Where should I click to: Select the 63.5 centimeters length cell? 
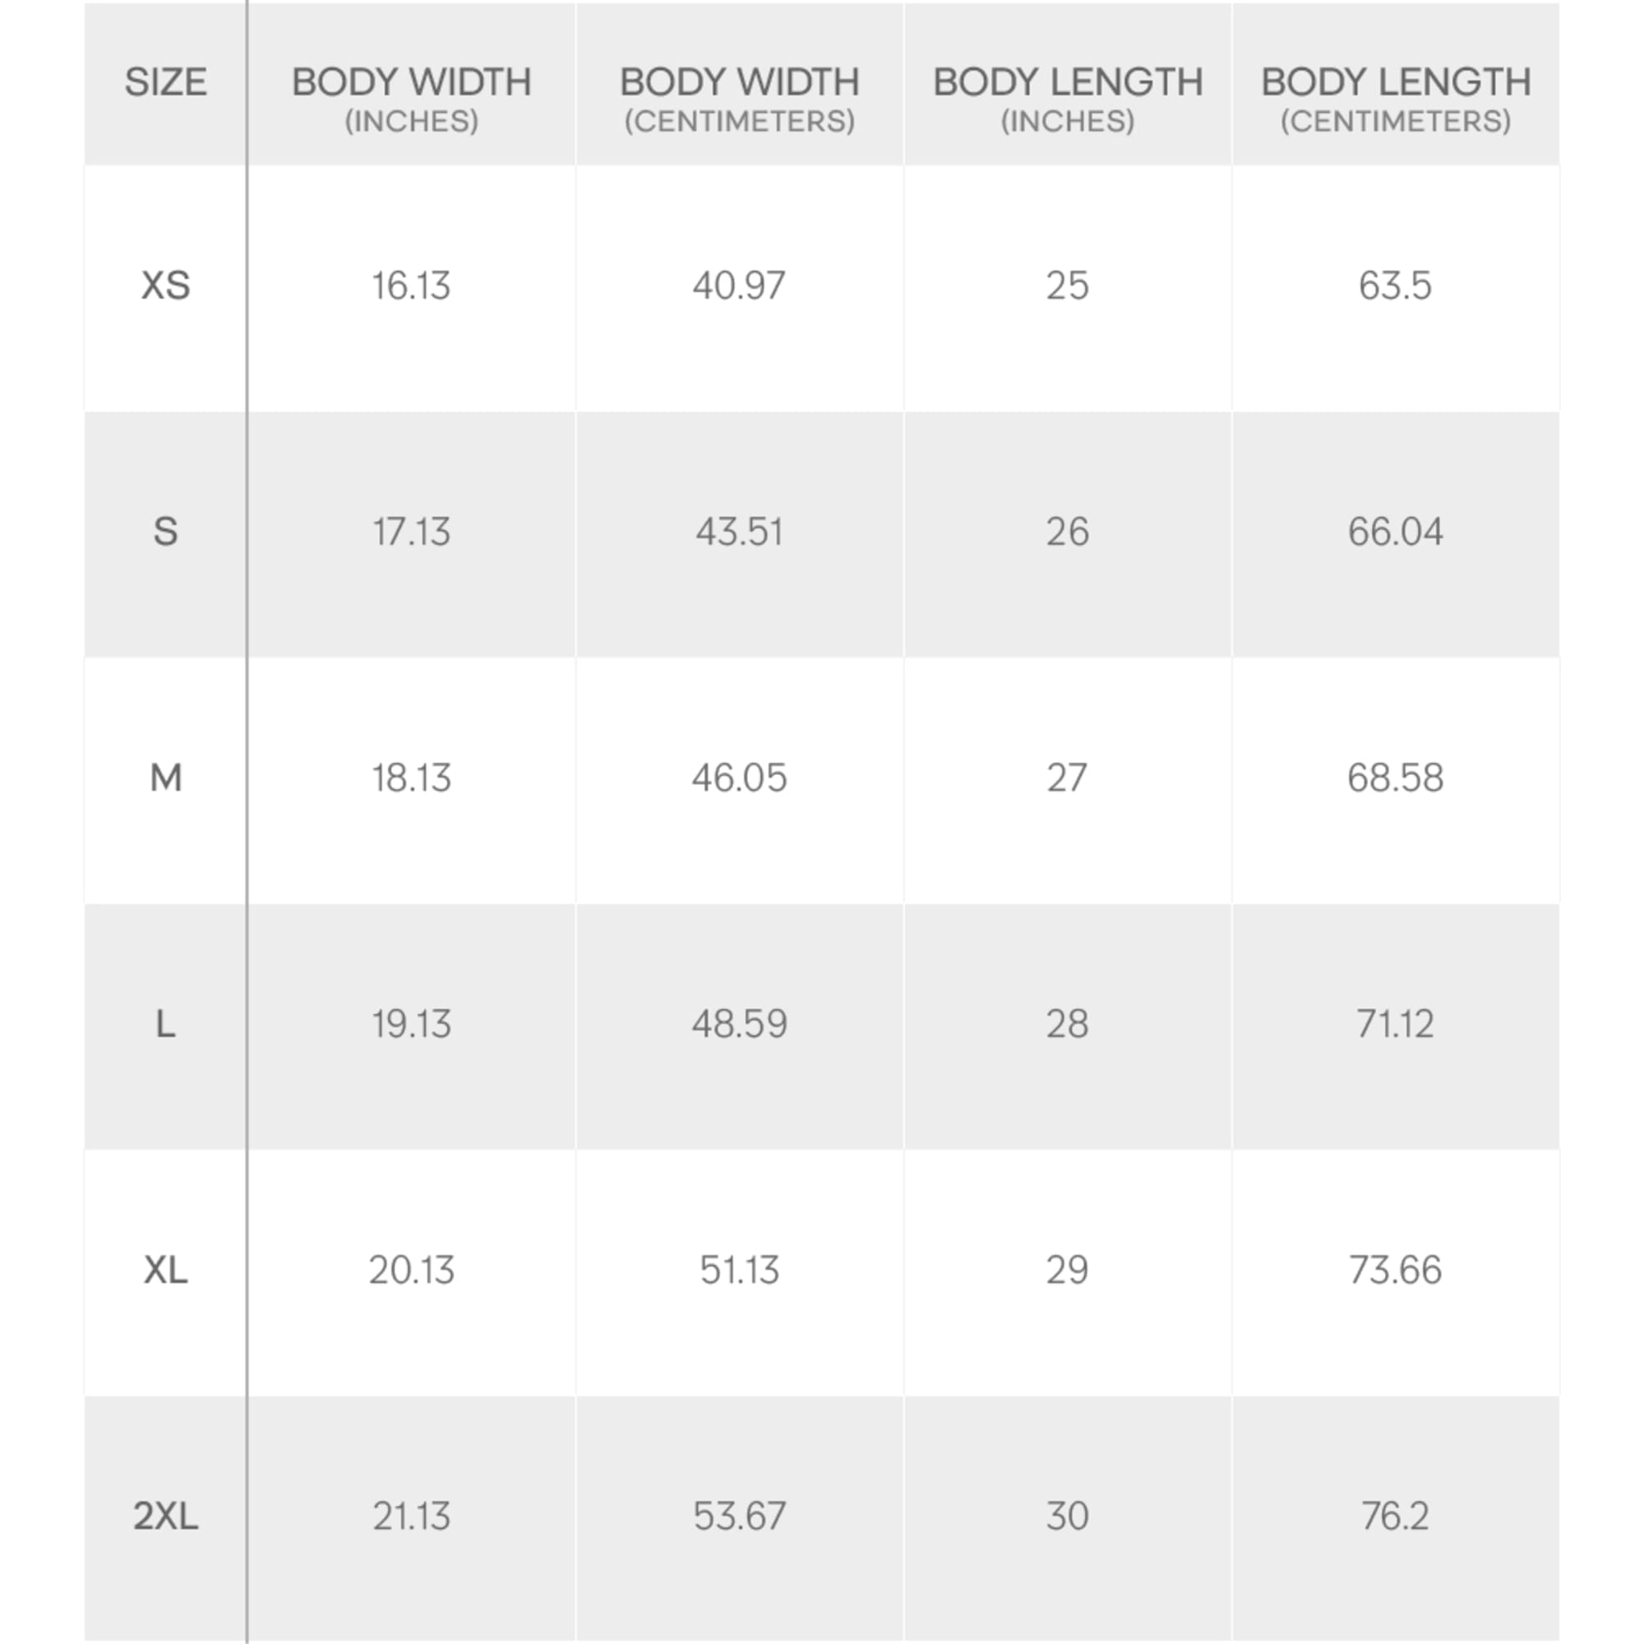1396,286
